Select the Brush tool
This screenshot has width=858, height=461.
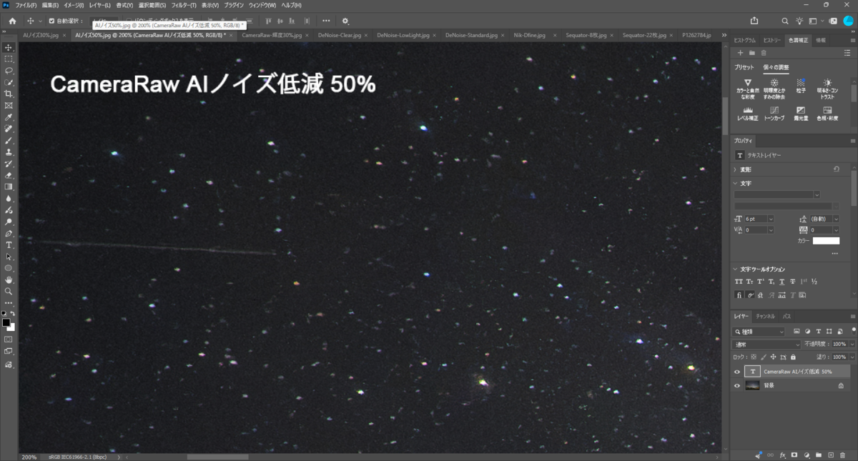coord(9,141)
